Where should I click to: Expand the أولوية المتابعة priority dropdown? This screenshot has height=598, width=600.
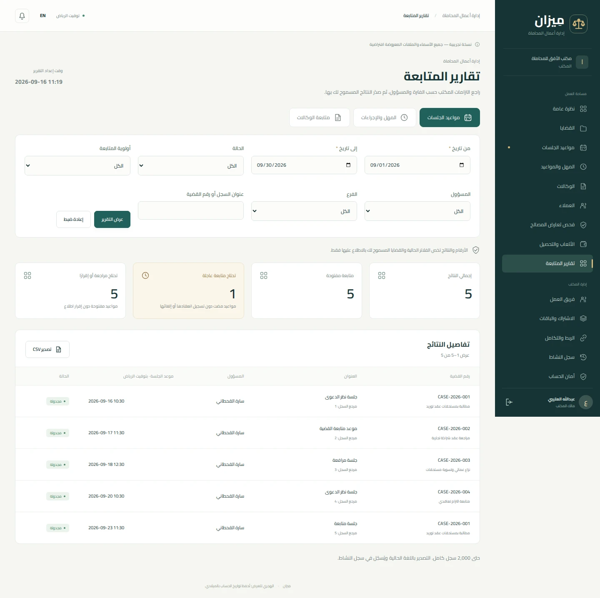(x=77, y=165)
